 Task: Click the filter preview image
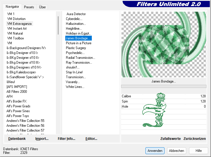pyautogui.click(x=164, y=45)
